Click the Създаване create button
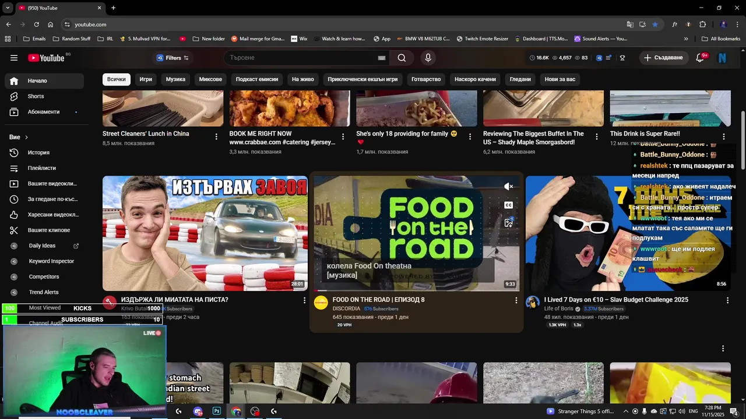Image resolution: width=746 pixels, height=419 pixels. [x=664, y=58]
